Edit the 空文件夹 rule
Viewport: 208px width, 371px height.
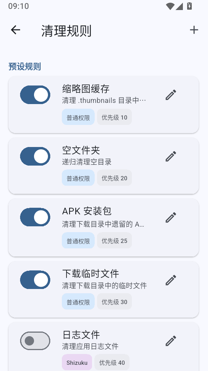(171, 156)
